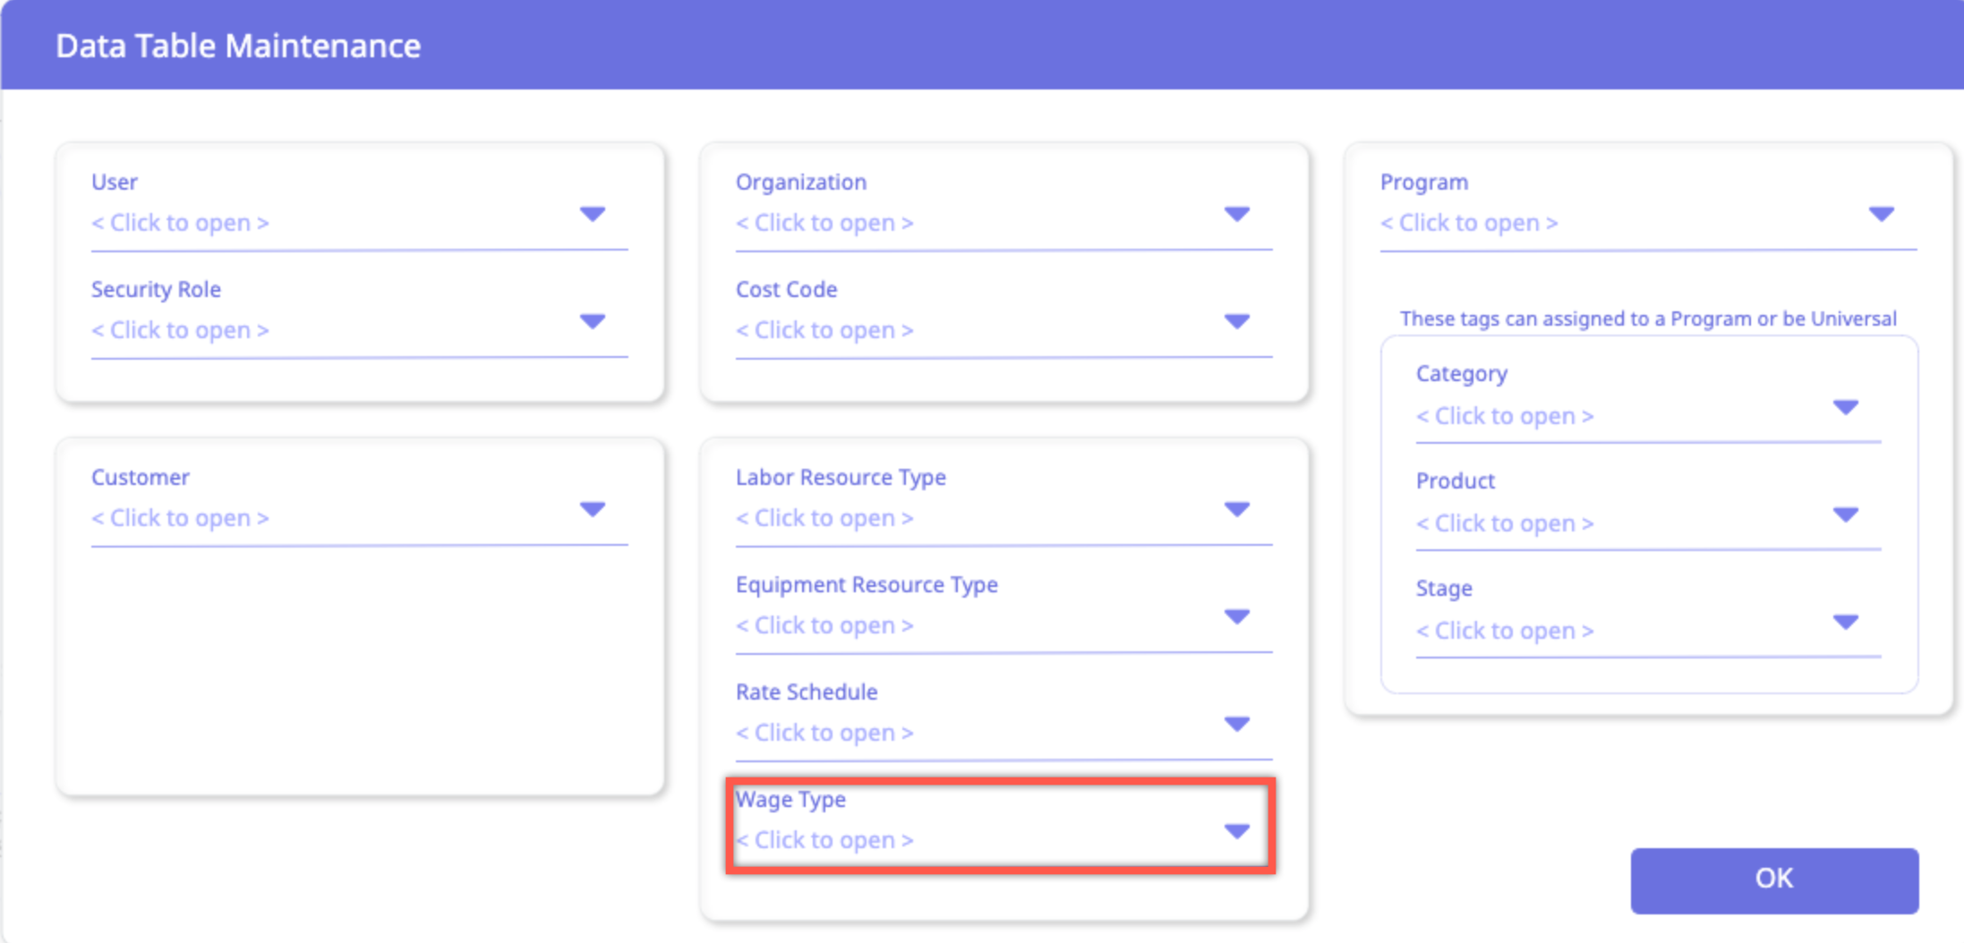Expand the Program dropdown arrow
This screenshot has height=943, width=1964.
click(x=1881, y=215)
